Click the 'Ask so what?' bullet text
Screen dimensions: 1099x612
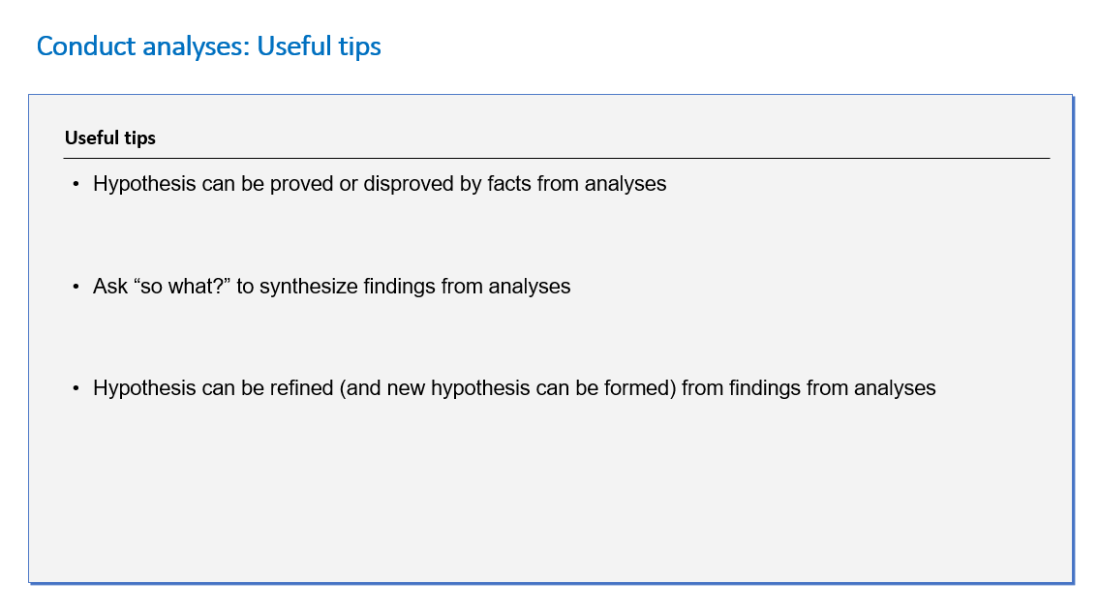tap(331, 286)
